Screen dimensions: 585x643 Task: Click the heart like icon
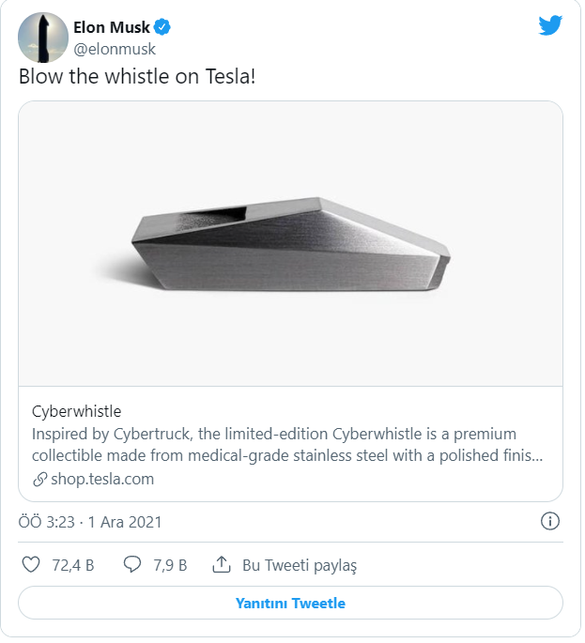[31, 565]
